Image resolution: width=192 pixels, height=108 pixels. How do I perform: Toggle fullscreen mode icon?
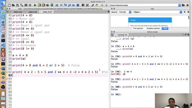tap(87, 5)
